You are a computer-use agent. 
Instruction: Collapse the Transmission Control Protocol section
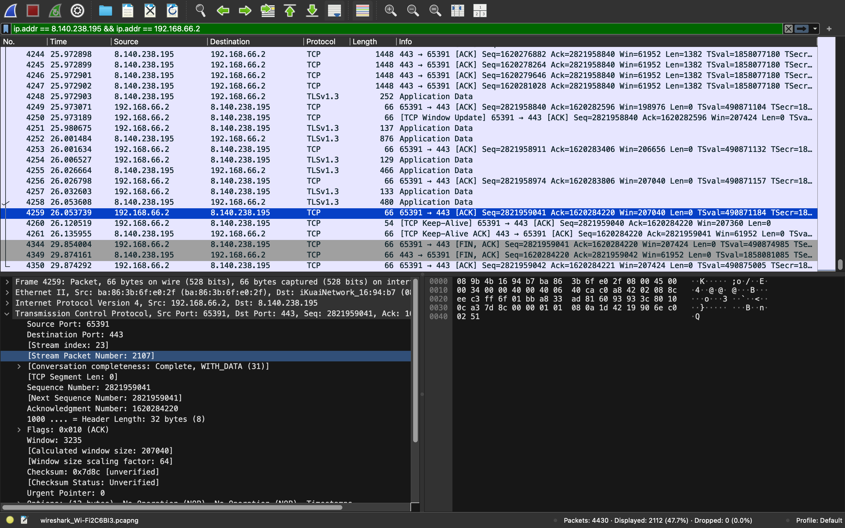point(7,314)
